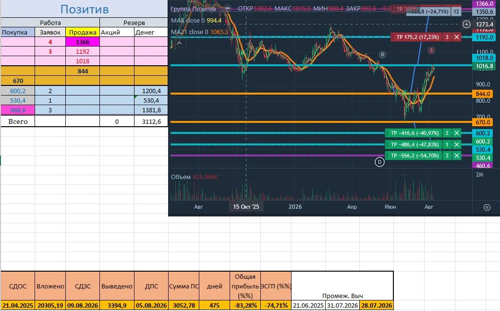Click the 670.0 orange price label
The image size is (500, 311).
pos(483,122)
